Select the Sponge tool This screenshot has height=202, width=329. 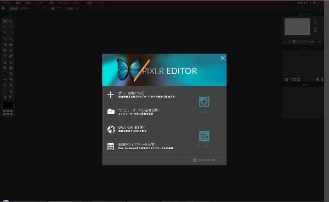point(10,68)
